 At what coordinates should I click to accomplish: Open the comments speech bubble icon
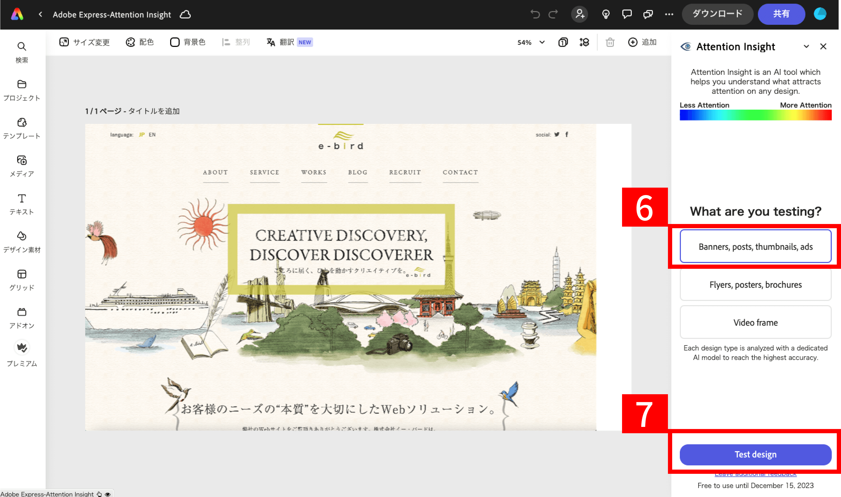(x=627, y=14)
